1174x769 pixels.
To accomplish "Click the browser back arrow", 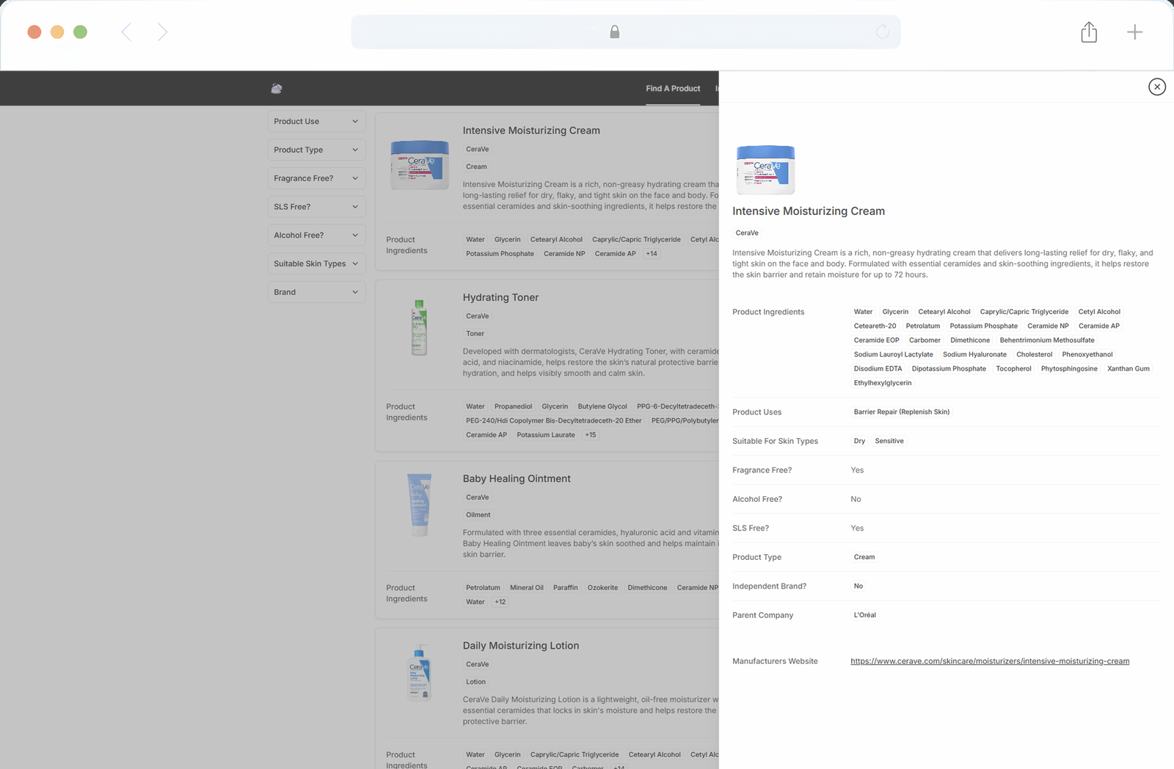I will coord(126,32).
